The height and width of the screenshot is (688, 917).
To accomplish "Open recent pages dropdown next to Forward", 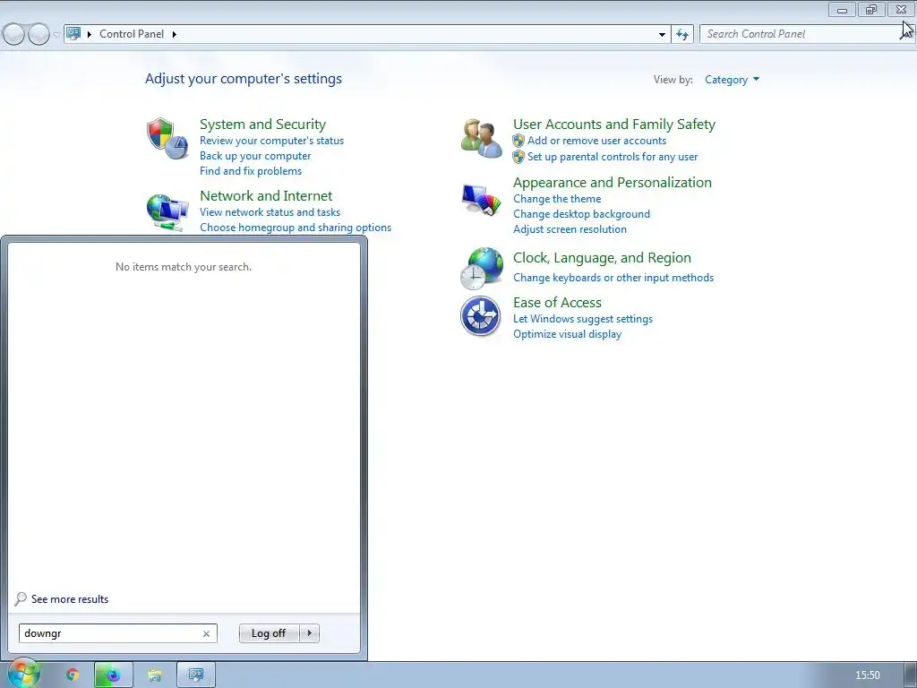I will click(56, 35).
